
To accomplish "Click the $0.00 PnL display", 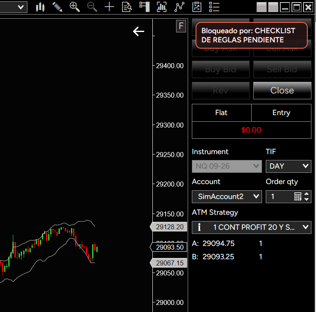I will (252, 130).
